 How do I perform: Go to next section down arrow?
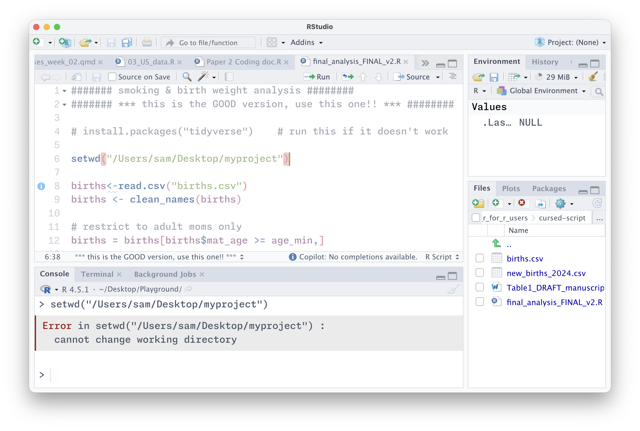(x=378, y=77)
